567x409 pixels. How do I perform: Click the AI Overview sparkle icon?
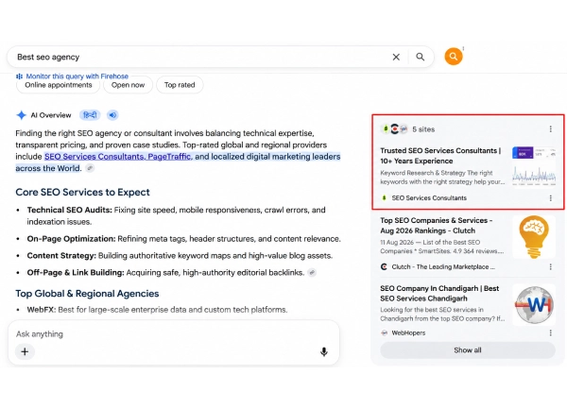coord(22,115)
